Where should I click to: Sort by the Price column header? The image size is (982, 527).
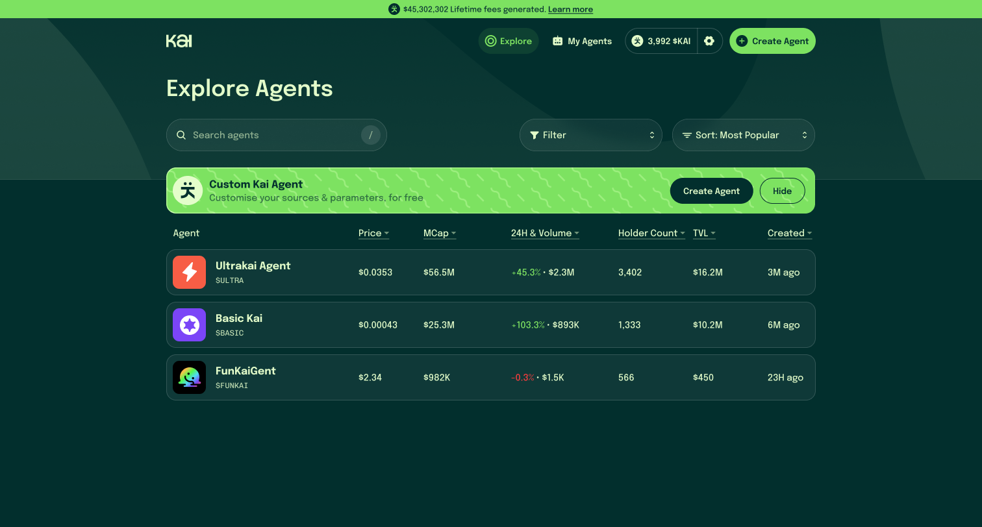[373, 233]
